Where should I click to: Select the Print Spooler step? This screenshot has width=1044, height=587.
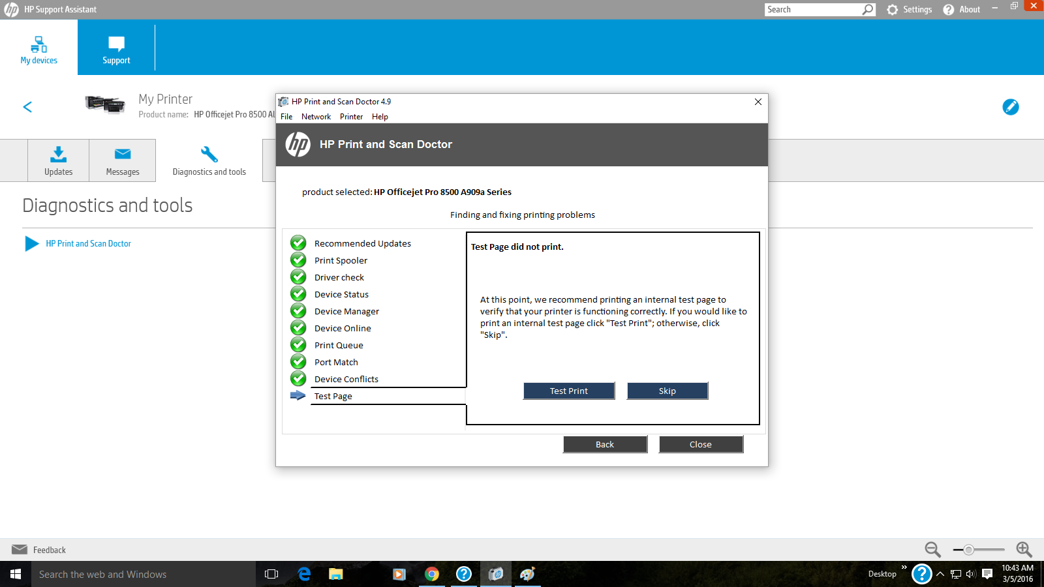click(341, 260)
